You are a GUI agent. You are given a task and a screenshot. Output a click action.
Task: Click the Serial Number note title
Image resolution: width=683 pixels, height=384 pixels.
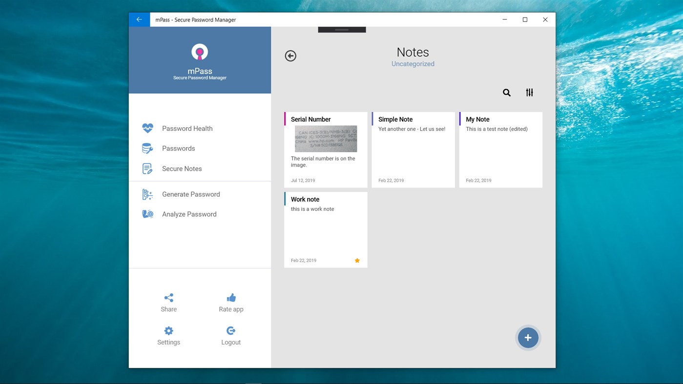(x=311, y=120)
